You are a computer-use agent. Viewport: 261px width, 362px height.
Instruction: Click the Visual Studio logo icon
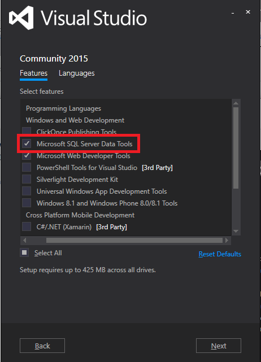21,18
